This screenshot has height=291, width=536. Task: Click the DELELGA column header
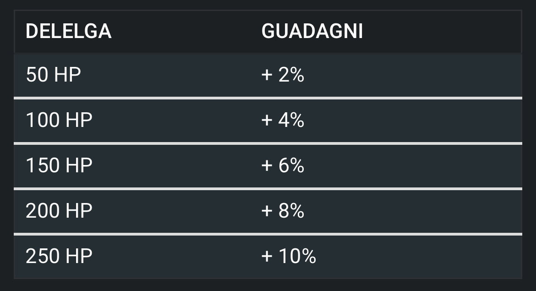click(69, 31)
